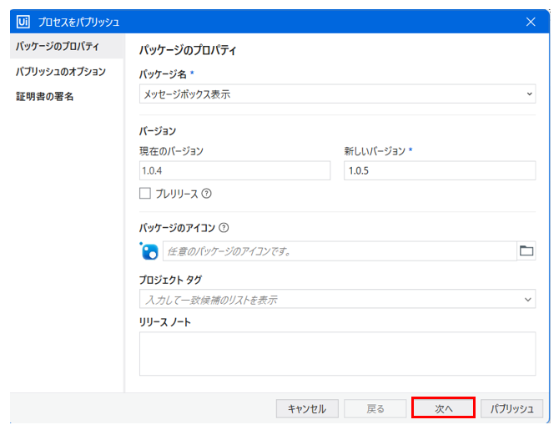Viewport: 554px width, 435px height.
Task: Click into the リリース ノート text area
Action: click(x=337, y=353)
